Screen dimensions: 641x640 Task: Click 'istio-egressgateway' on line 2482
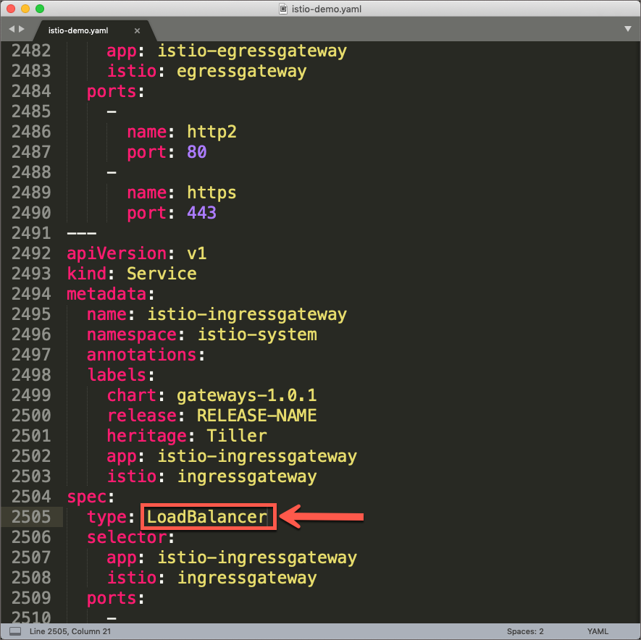252,51
